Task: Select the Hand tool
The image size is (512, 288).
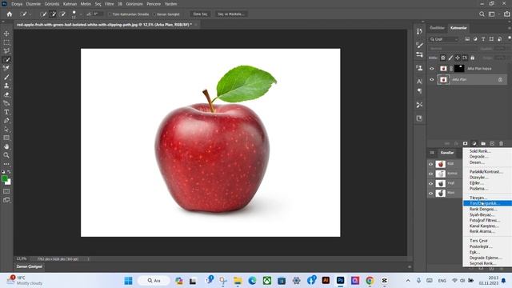Action: pos(6,146)
